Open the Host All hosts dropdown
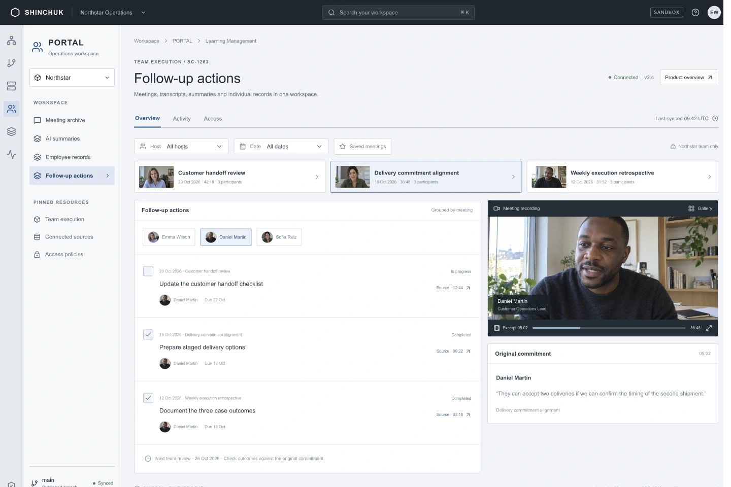The image size is (731, 487). tap(181, 147)
